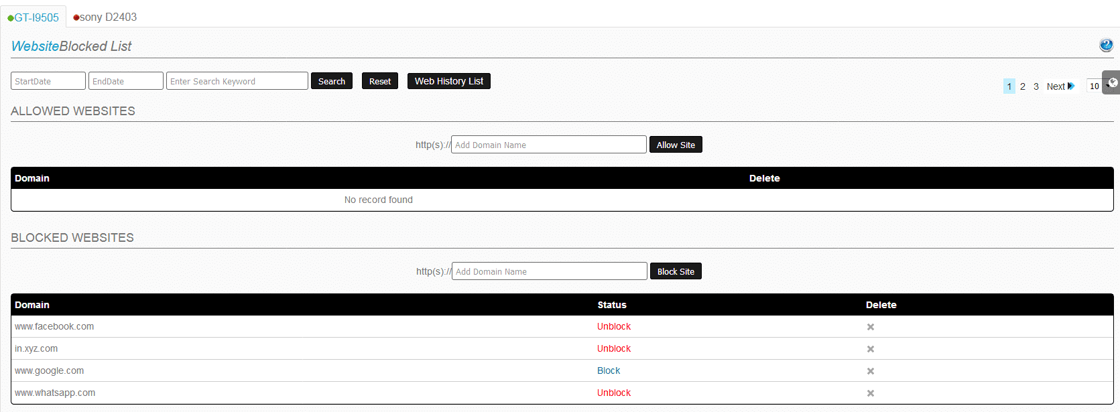1120x412 pixels.
Task: Click the WebsiteBlocked List page title
Action: coord(72,46)
